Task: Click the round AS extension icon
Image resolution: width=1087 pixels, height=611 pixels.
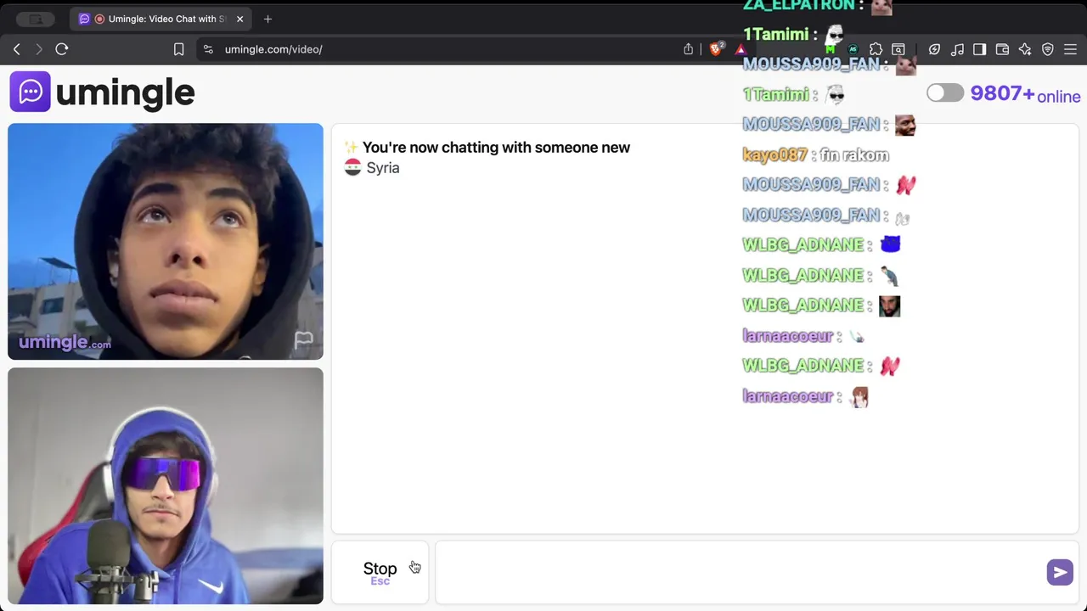Action: (853, 49)
